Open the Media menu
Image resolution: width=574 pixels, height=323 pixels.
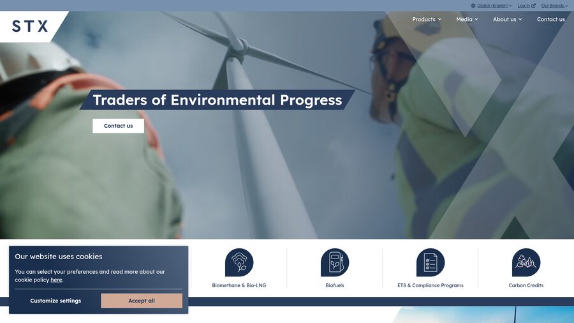[x=467, y=19]
